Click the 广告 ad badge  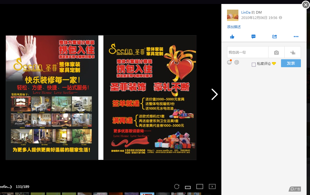(x=295, y=189)
